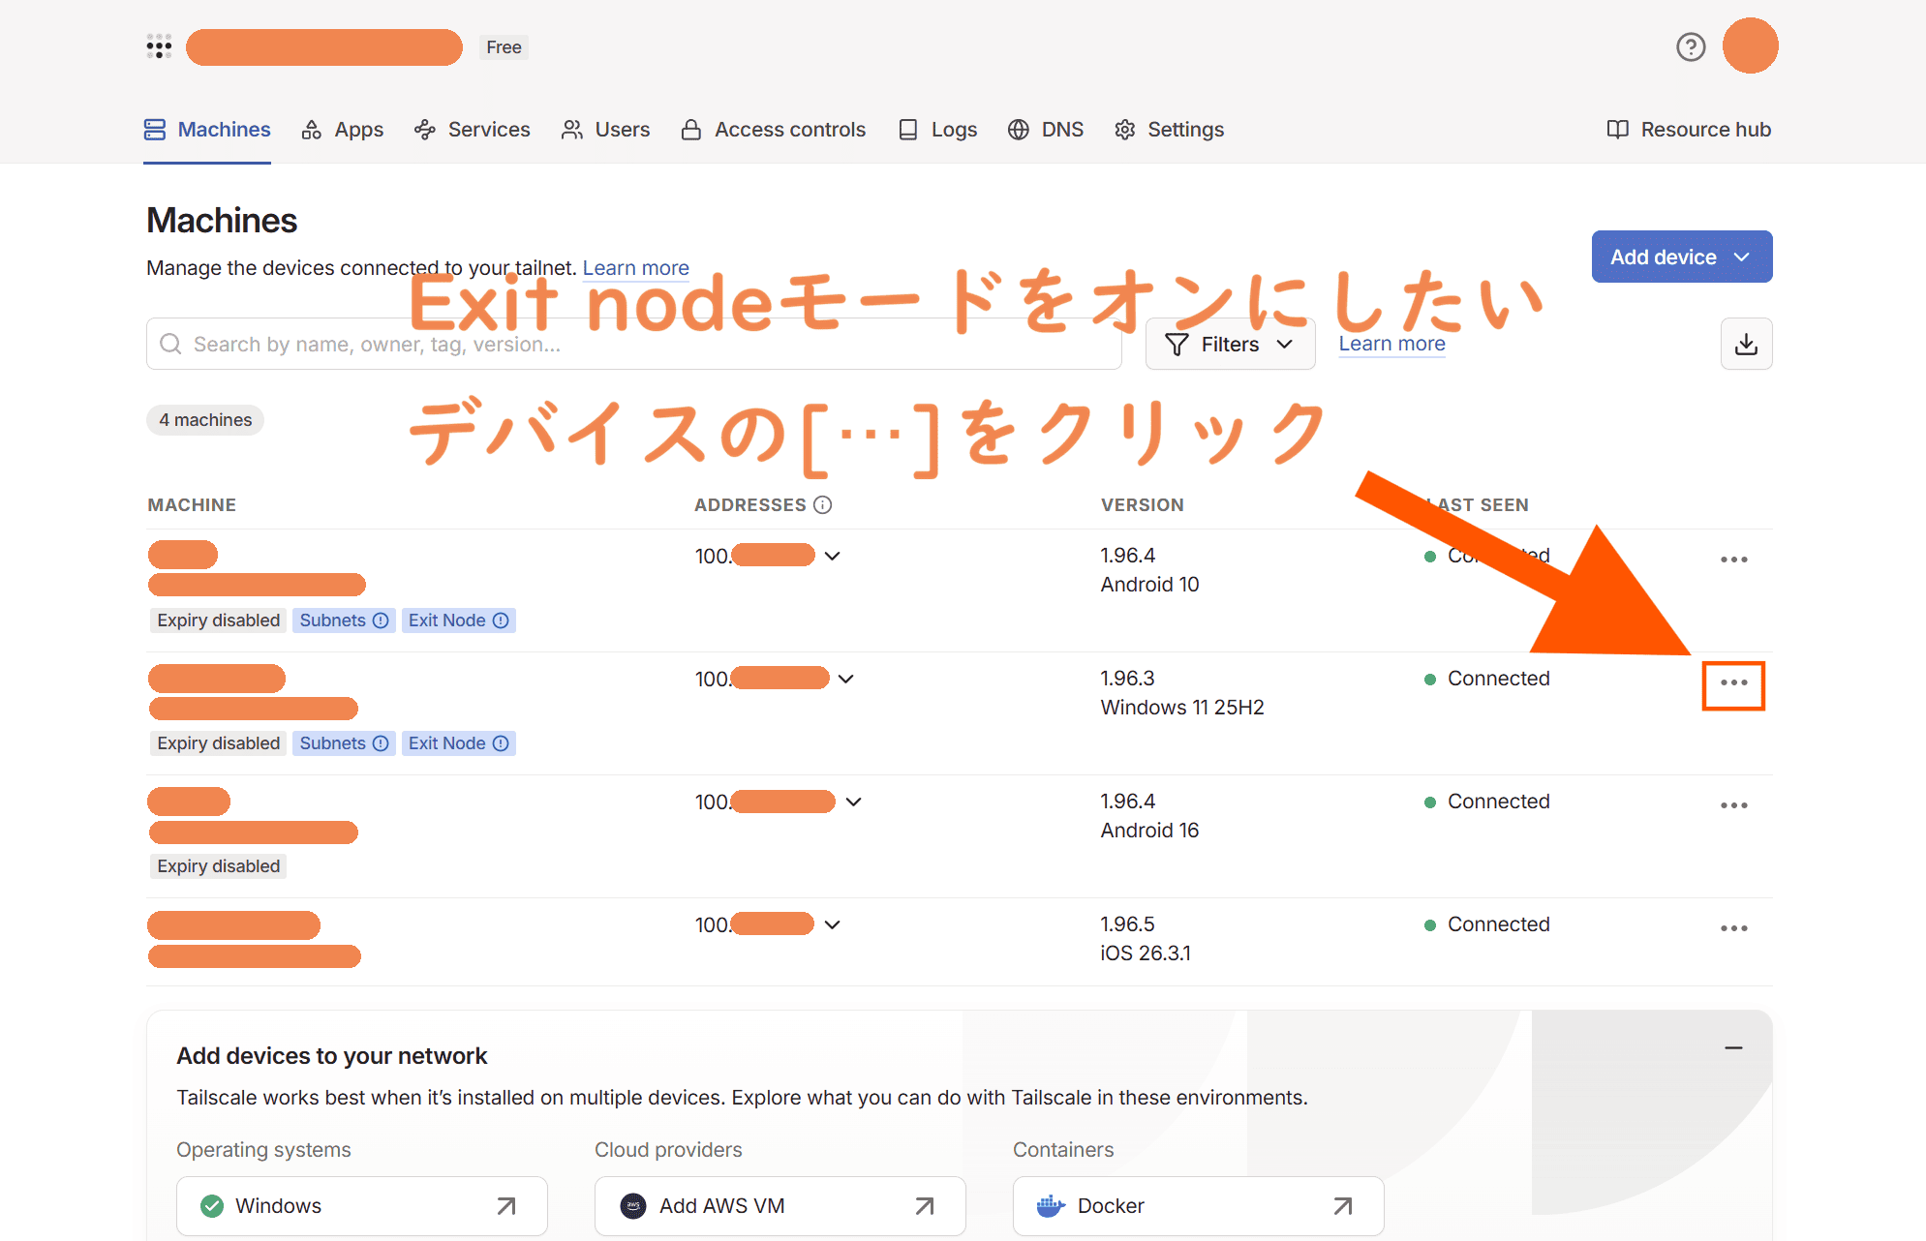Open the iOS machine three-dot menu
The width and height of the screenshot is (1926, 1241).
coord(1733,928)
